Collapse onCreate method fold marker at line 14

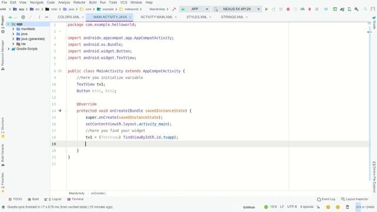coord(67,111)
